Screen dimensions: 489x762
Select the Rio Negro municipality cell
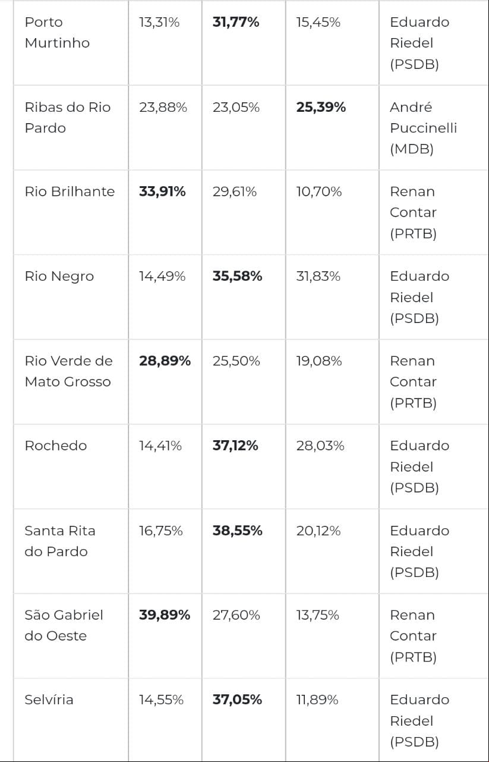59,276
